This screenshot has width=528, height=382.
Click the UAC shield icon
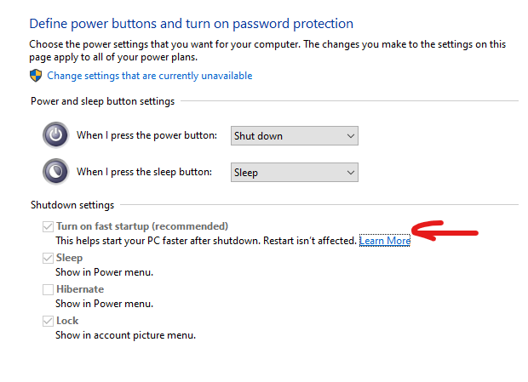[x=36, y=76]
